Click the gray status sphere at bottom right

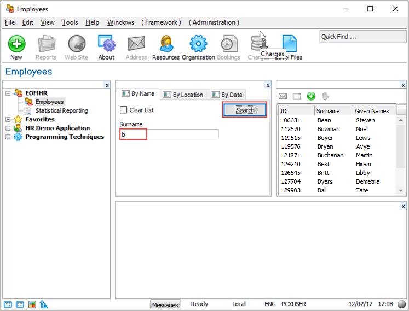tap(401, 304)
